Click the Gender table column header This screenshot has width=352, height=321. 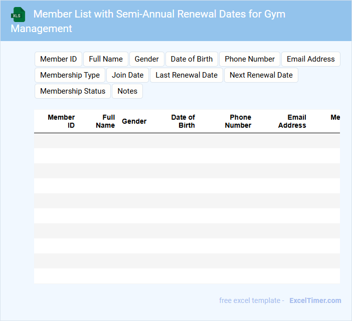click(134, 121)
